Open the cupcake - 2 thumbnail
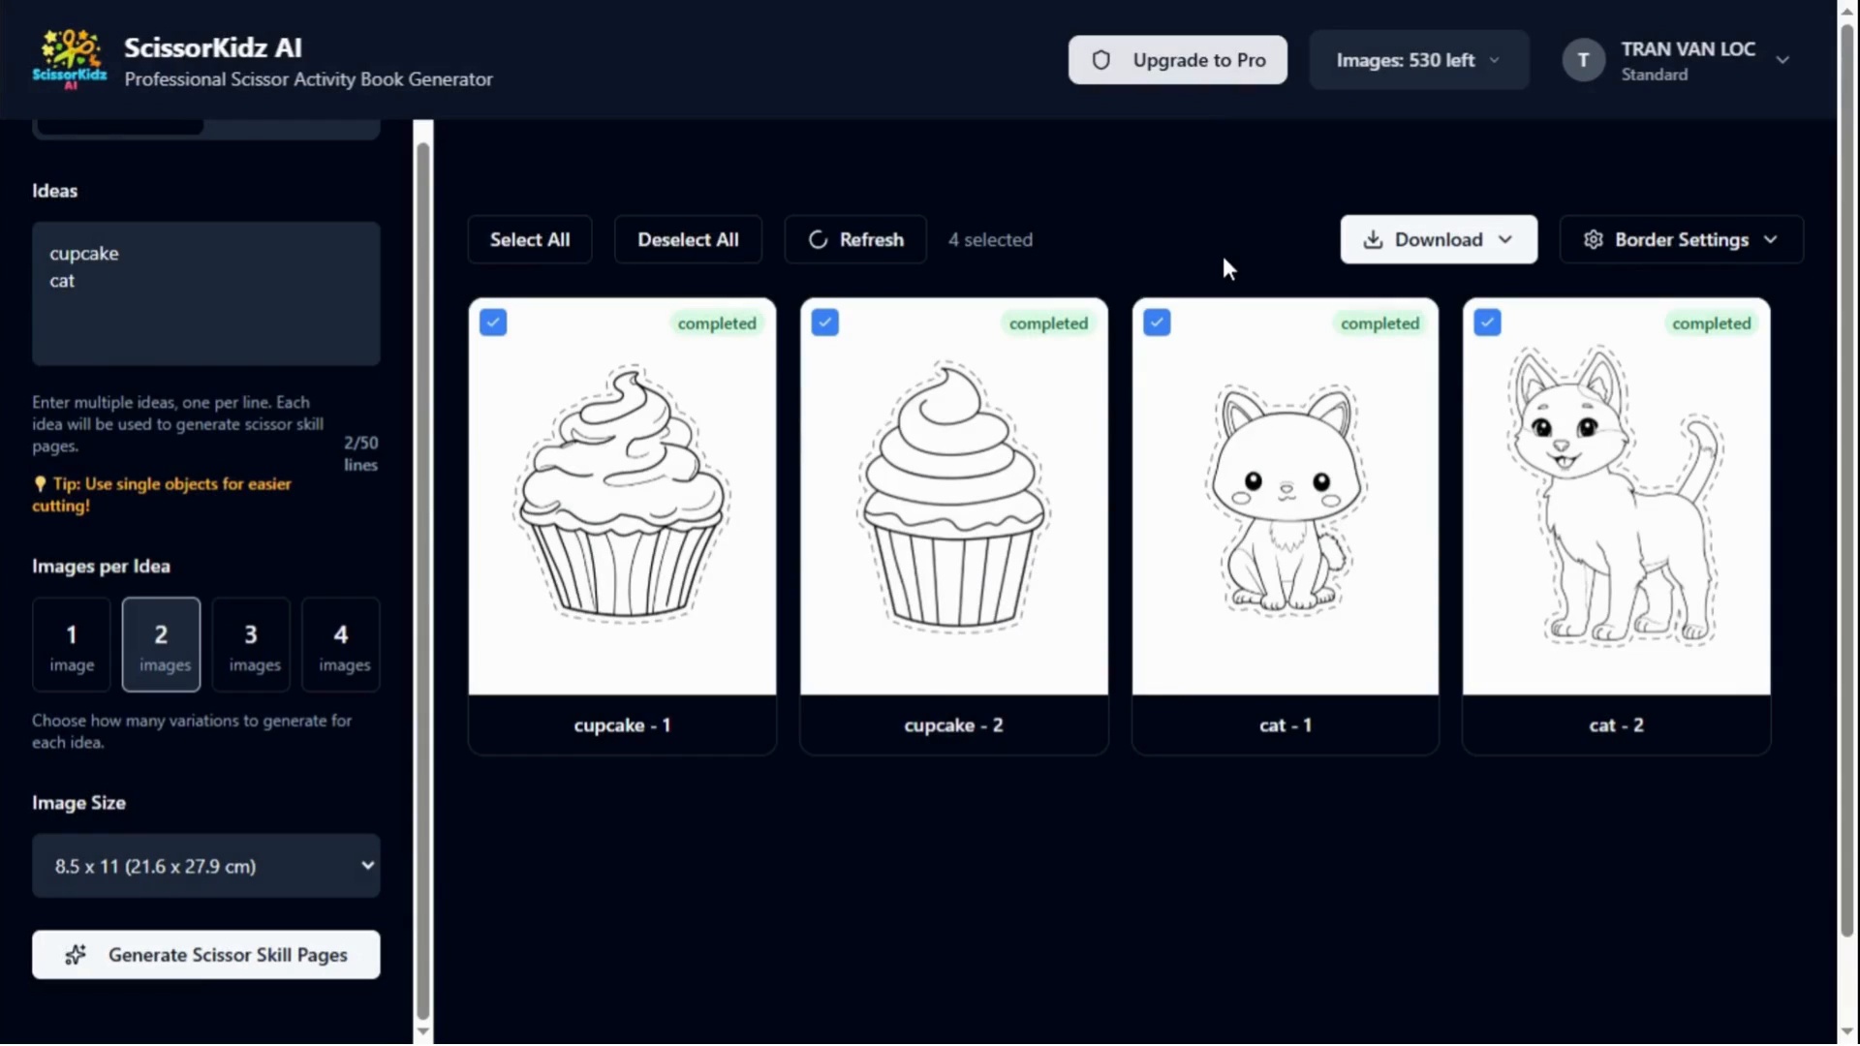 (953, 496)
